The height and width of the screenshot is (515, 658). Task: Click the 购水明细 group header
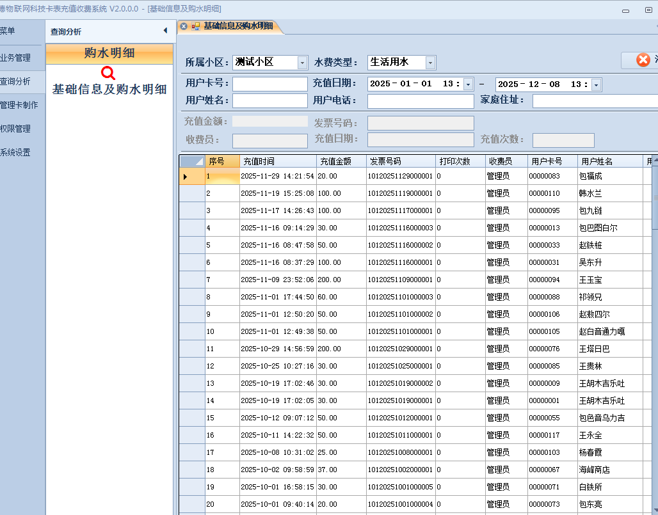tap(109, 54)
